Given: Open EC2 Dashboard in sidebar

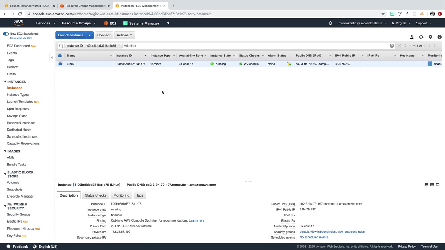Looking at the screenshot, I should (x=18, y=46).
